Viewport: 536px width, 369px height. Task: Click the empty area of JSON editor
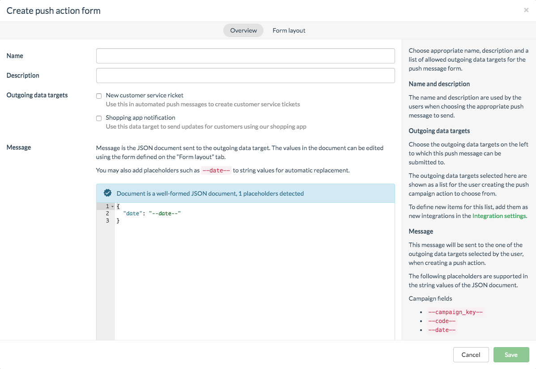coord(254,281)
